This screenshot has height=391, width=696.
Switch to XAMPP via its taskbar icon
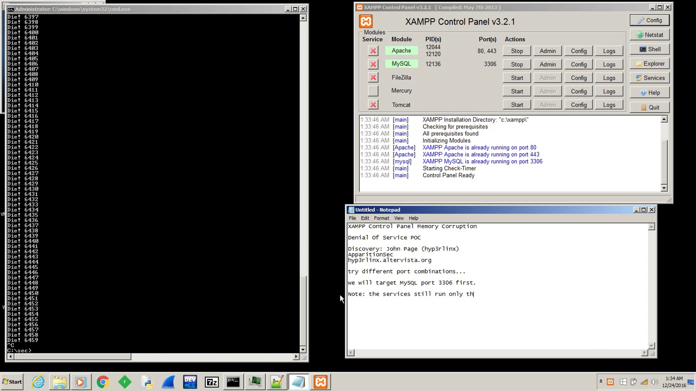320,382
